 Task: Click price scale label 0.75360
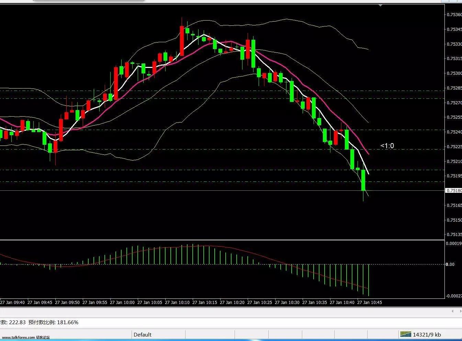454,15
